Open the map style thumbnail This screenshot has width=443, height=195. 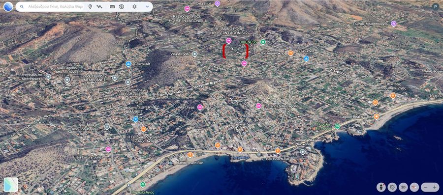11,185
